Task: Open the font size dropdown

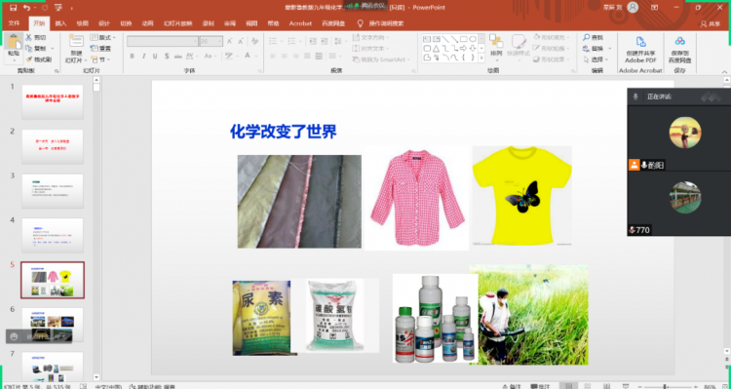Action: click(219, 42)
